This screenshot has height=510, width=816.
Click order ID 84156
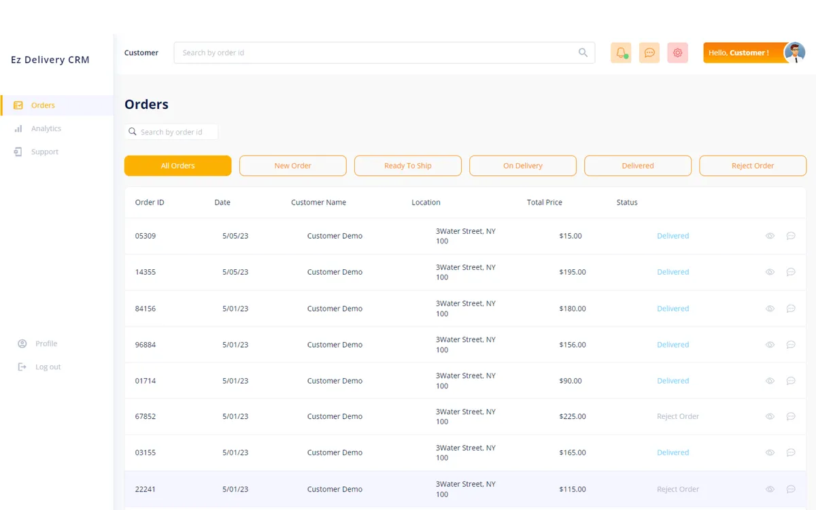pos(146,309)
